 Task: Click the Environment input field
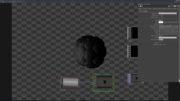click(168, 13)
